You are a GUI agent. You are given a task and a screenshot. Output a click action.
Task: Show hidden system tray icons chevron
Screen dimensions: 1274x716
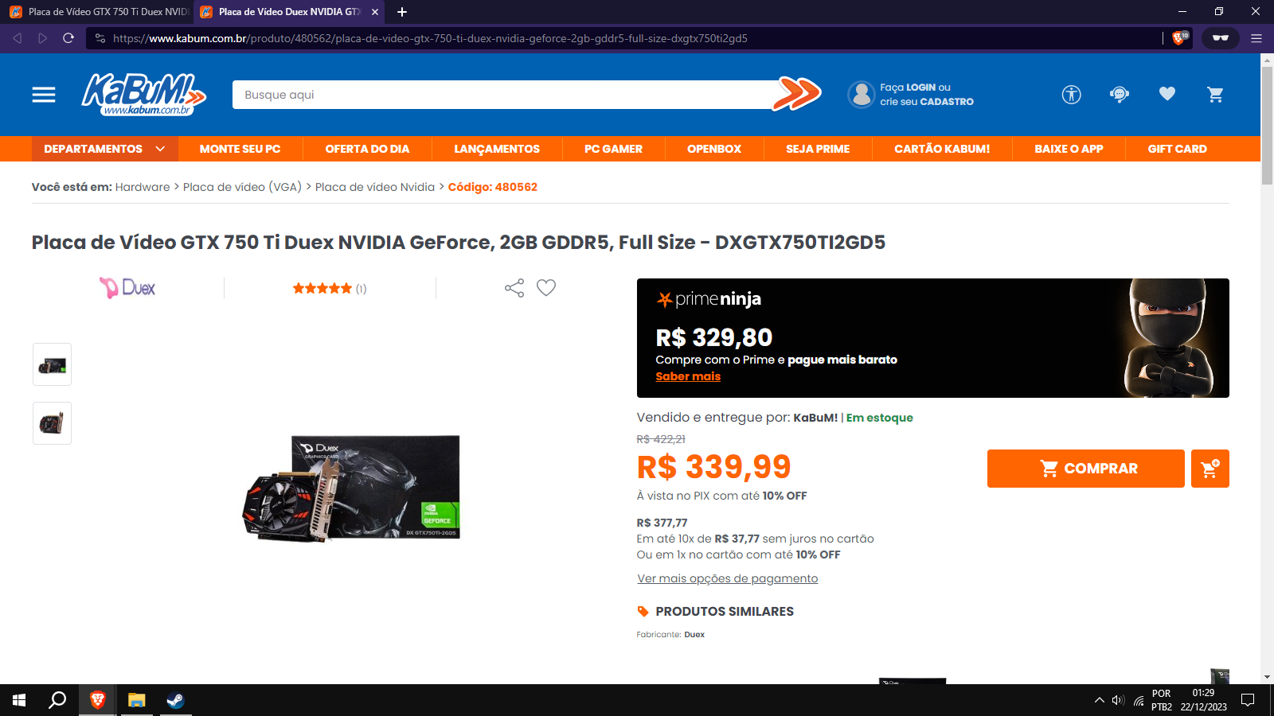pyautogui.click(x=1099, y=700)
